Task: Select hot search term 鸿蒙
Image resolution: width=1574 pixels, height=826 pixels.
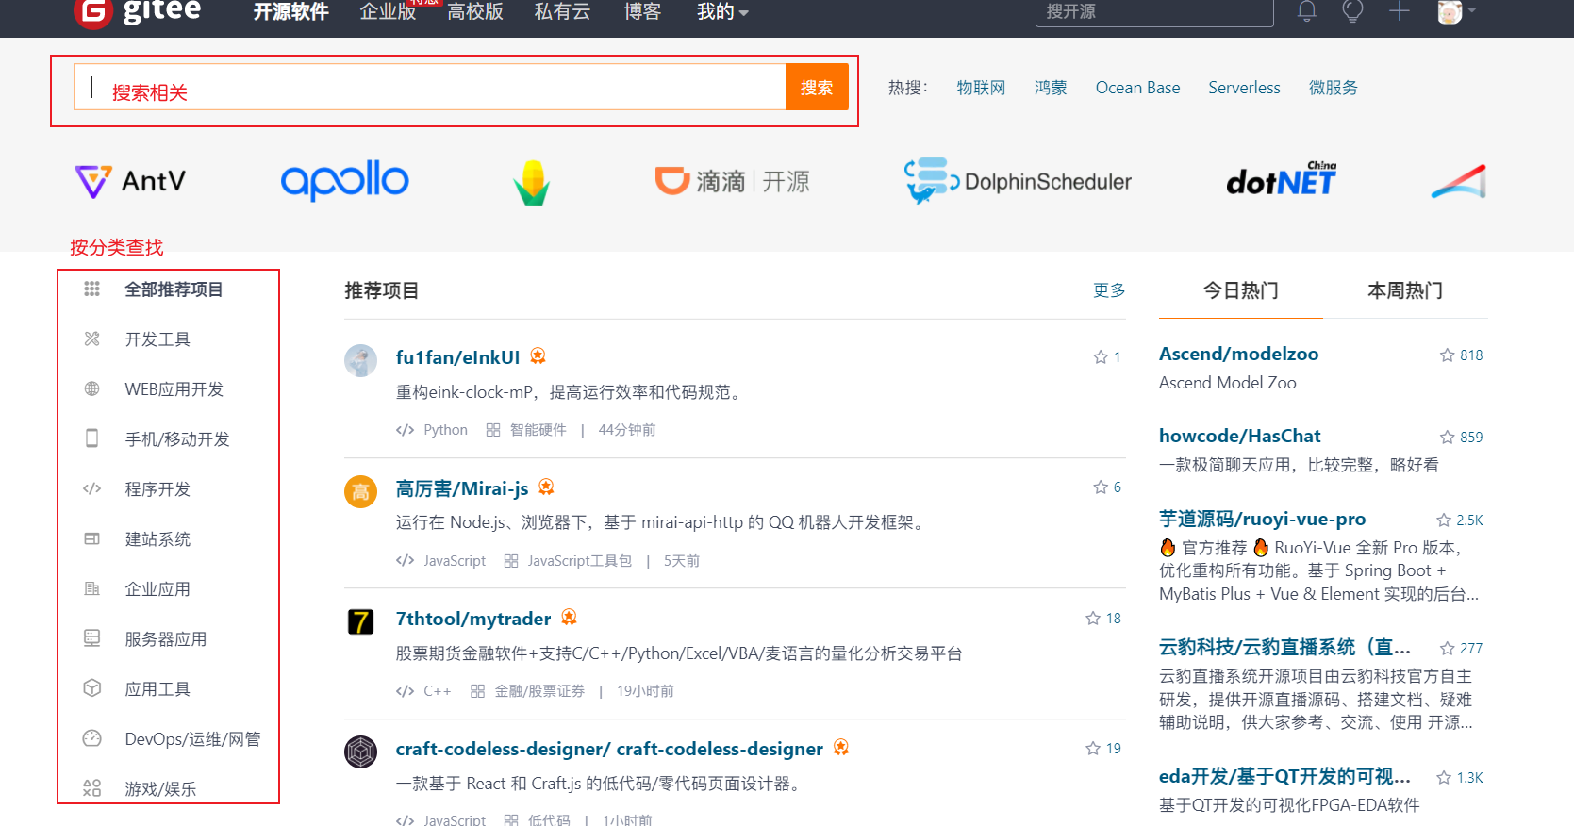Action: pos(1051,88)
